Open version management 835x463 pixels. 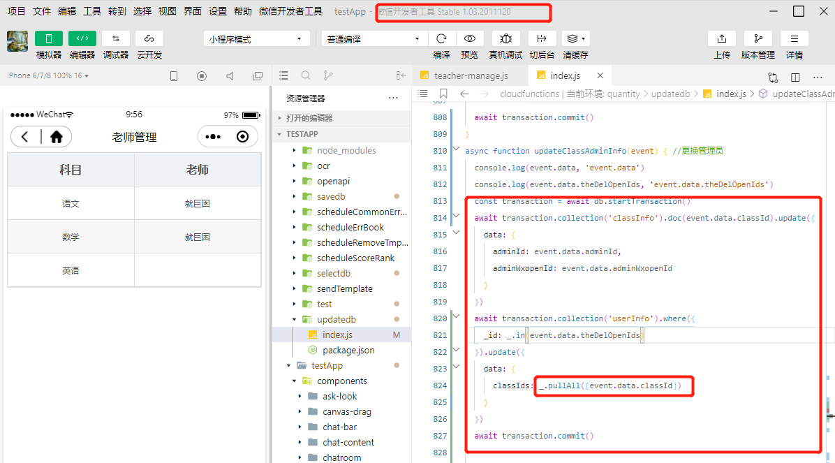pyautogui.click(x=758, y=38)
